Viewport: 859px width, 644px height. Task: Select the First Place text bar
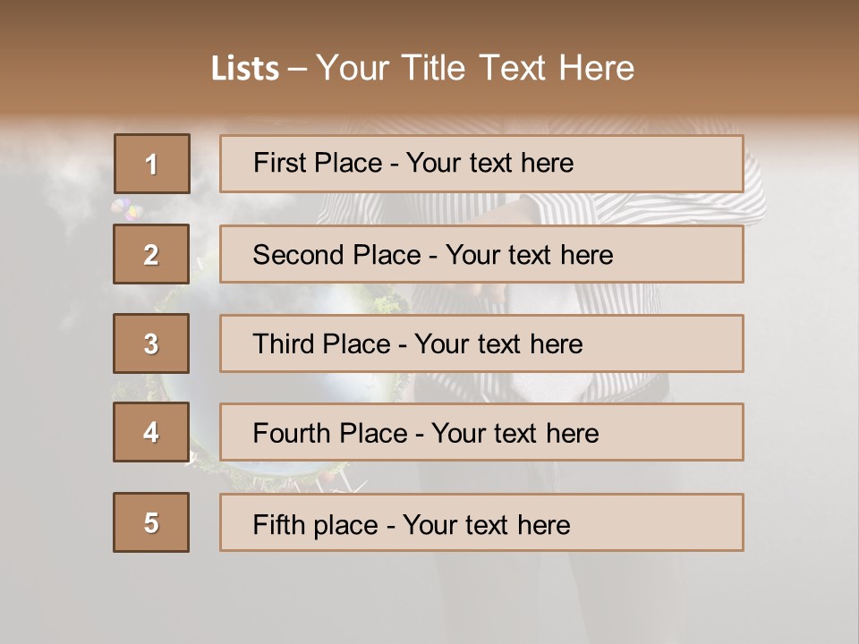pos(481,164)
